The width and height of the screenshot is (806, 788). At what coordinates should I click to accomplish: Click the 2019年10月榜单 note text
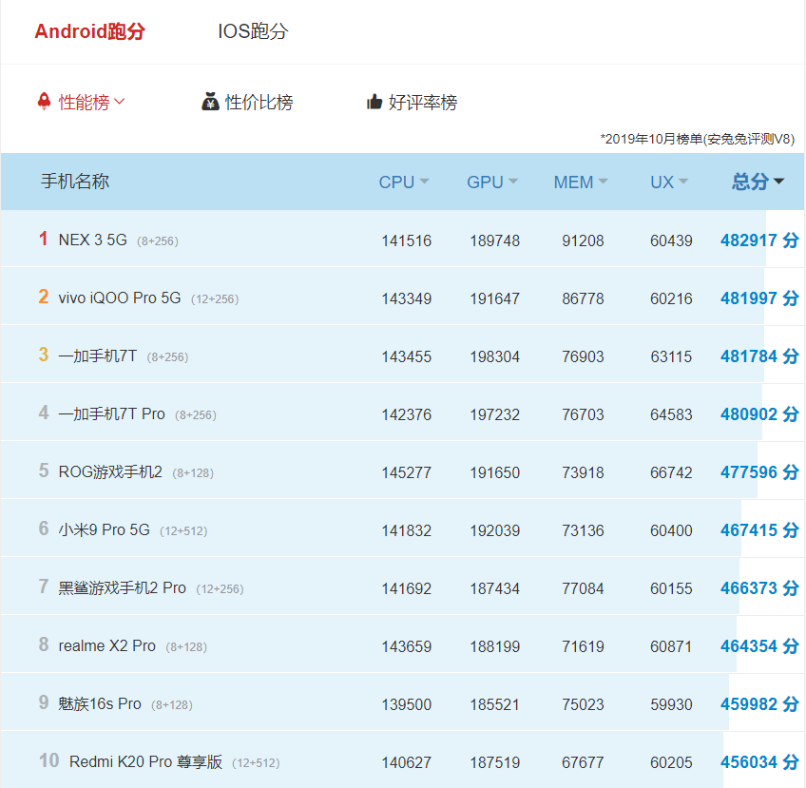tap(698, 139)
